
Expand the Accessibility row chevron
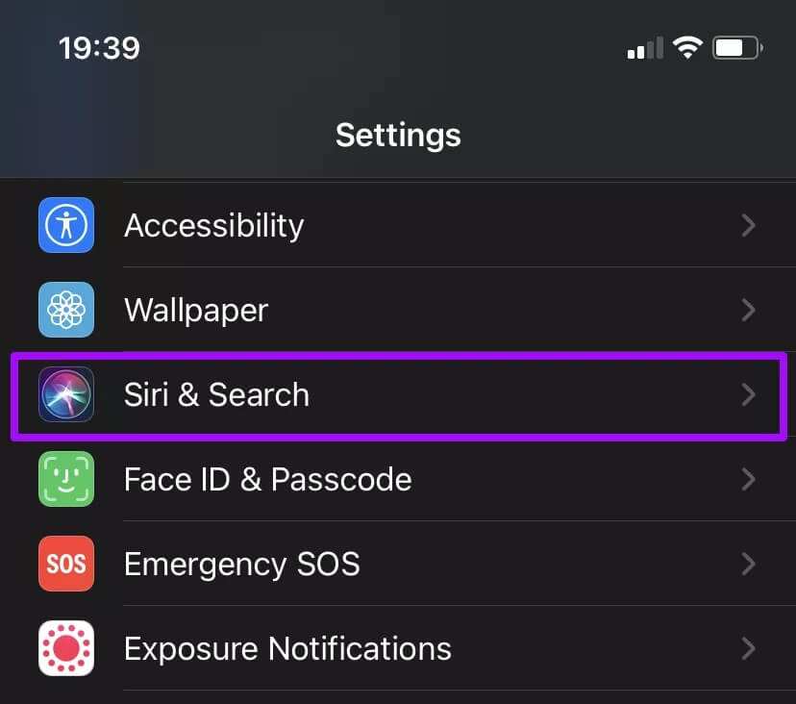pos(749,225)
